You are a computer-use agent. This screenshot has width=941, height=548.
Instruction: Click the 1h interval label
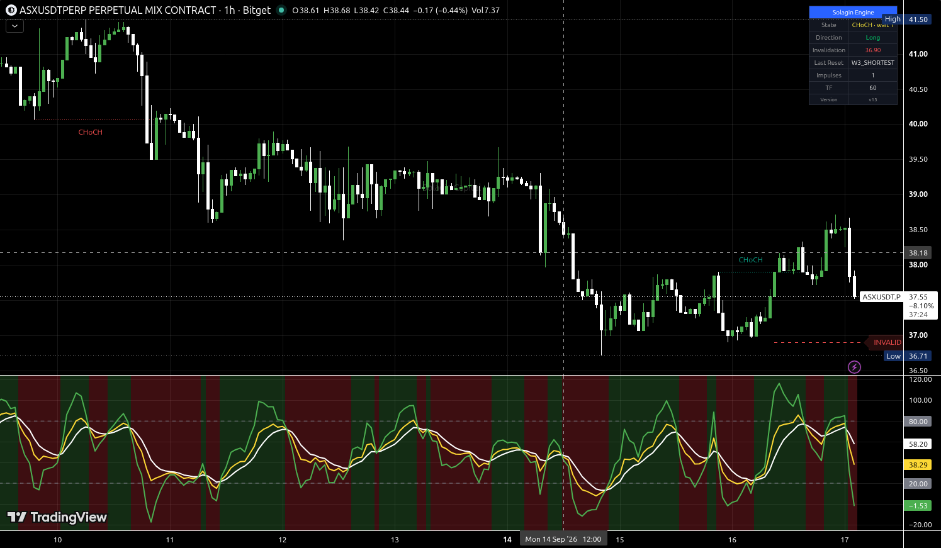[x=230, y=10]
